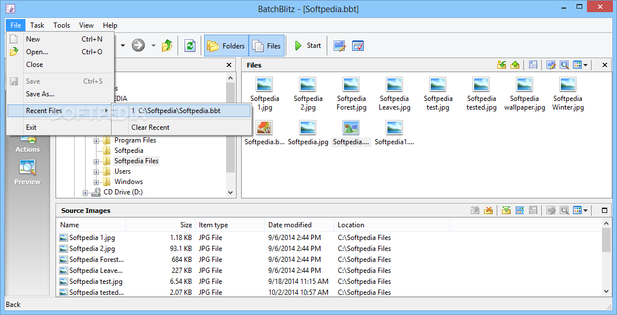Viewport: 617px width, 315px height.
Task: Close the Folders panel
Action: (229, 65)
